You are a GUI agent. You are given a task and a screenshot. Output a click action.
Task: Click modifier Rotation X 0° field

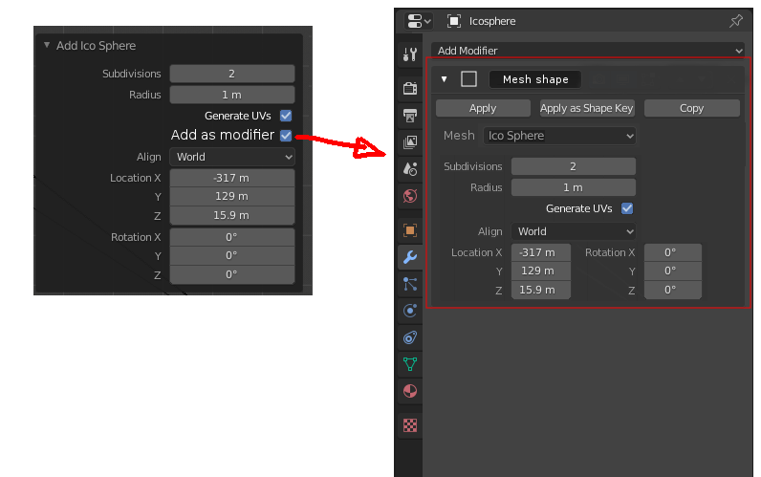[x=673, y=252]
